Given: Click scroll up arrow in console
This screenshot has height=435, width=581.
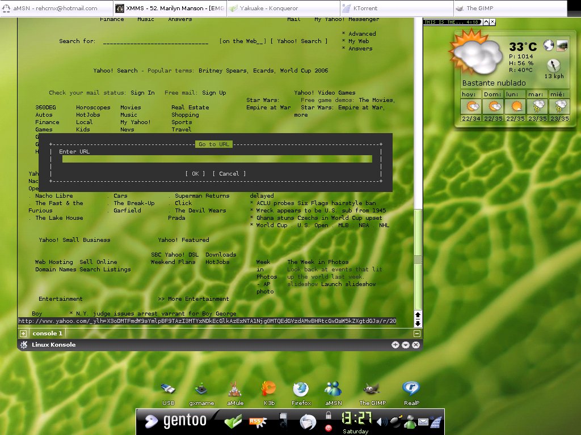Looking at the screenshot, I should click(418, 315).
